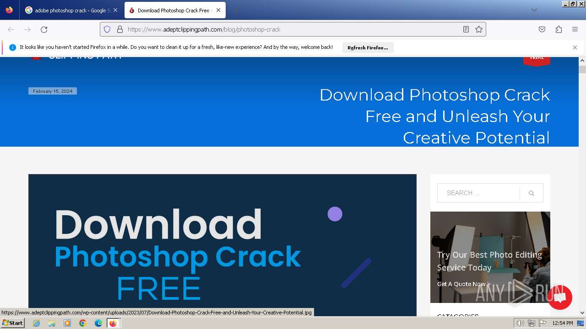
Task: Reload the current page
Action: tap(44, 29)
